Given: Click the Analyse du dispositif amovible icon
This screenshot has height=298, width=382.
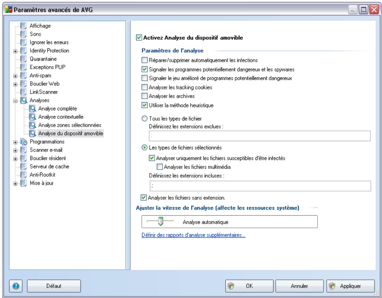Looking at the screenshot, I should (33, 134).
